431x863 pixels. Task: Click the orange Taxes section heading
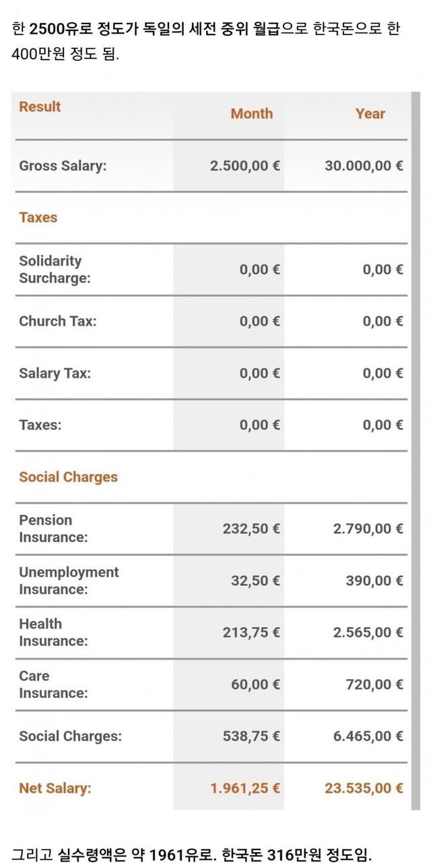coord(38,217)
